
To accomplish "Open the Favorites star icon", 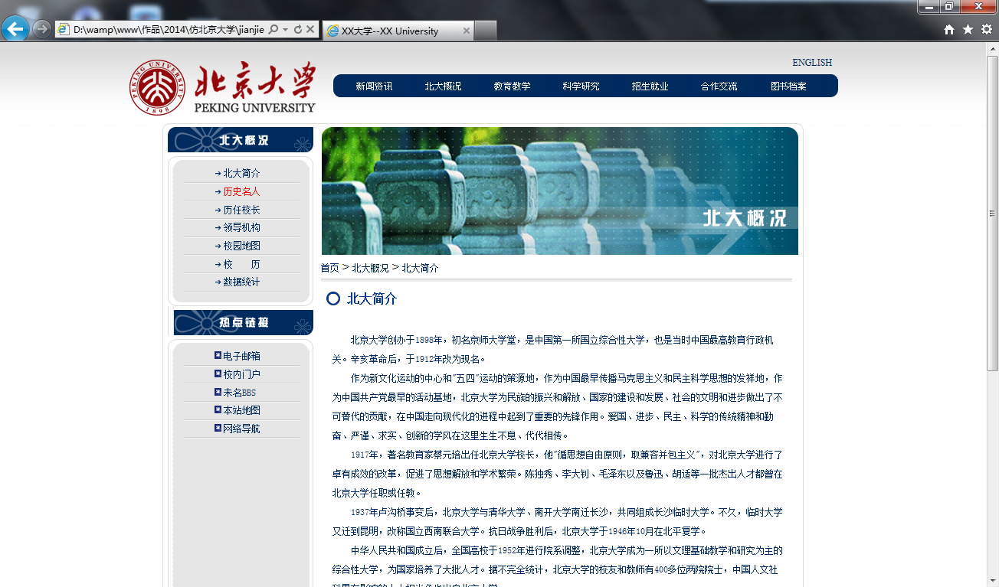I will tap(968, 30).
